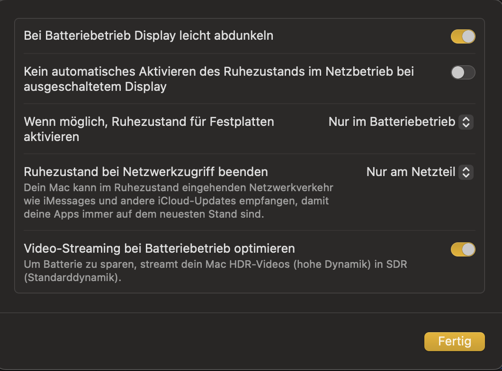Click the description starting 'Um Batterie zu sparen'
This screenshot has width=502, height=371.
215,265
